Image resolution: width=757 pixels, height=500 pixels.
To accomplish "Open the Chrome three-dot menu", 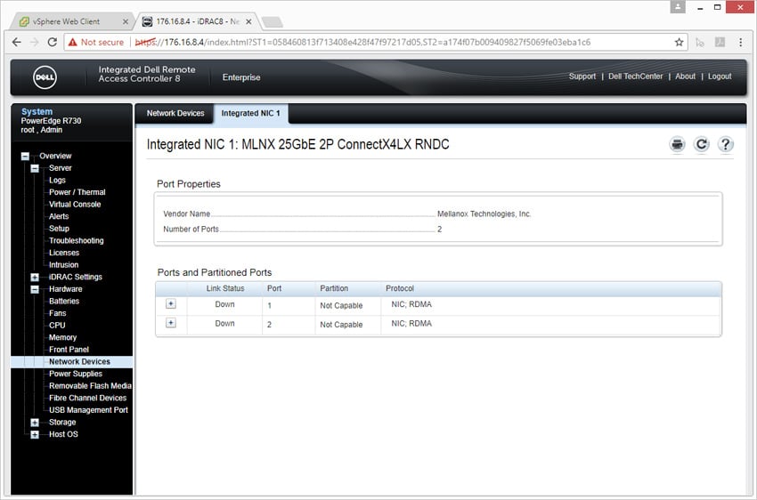I will [741, 42].
